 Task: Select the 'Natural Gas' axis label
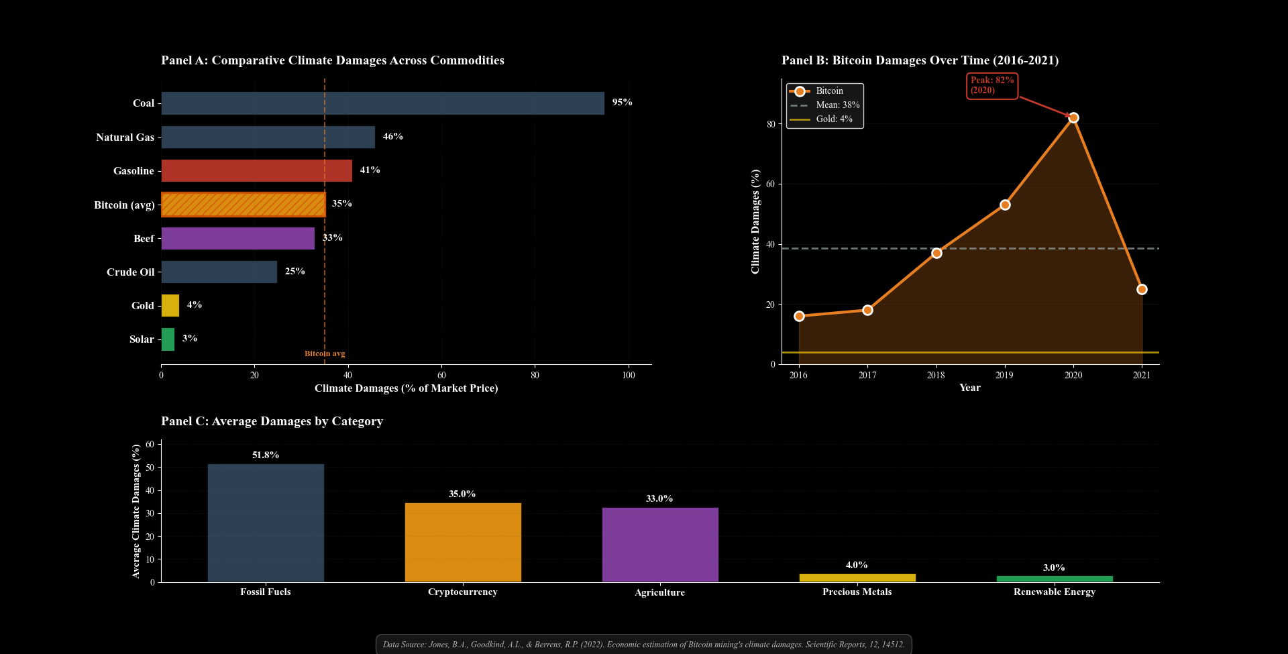click(x=125, y=138)
